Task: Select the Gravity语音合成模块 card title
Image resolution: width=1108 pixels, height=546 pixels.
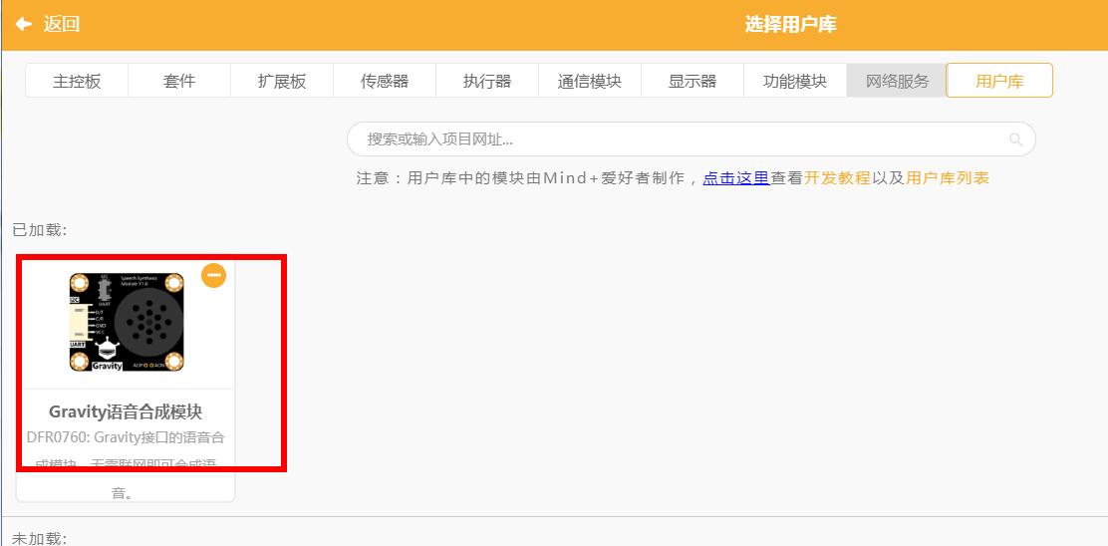Action: [126, 411]
